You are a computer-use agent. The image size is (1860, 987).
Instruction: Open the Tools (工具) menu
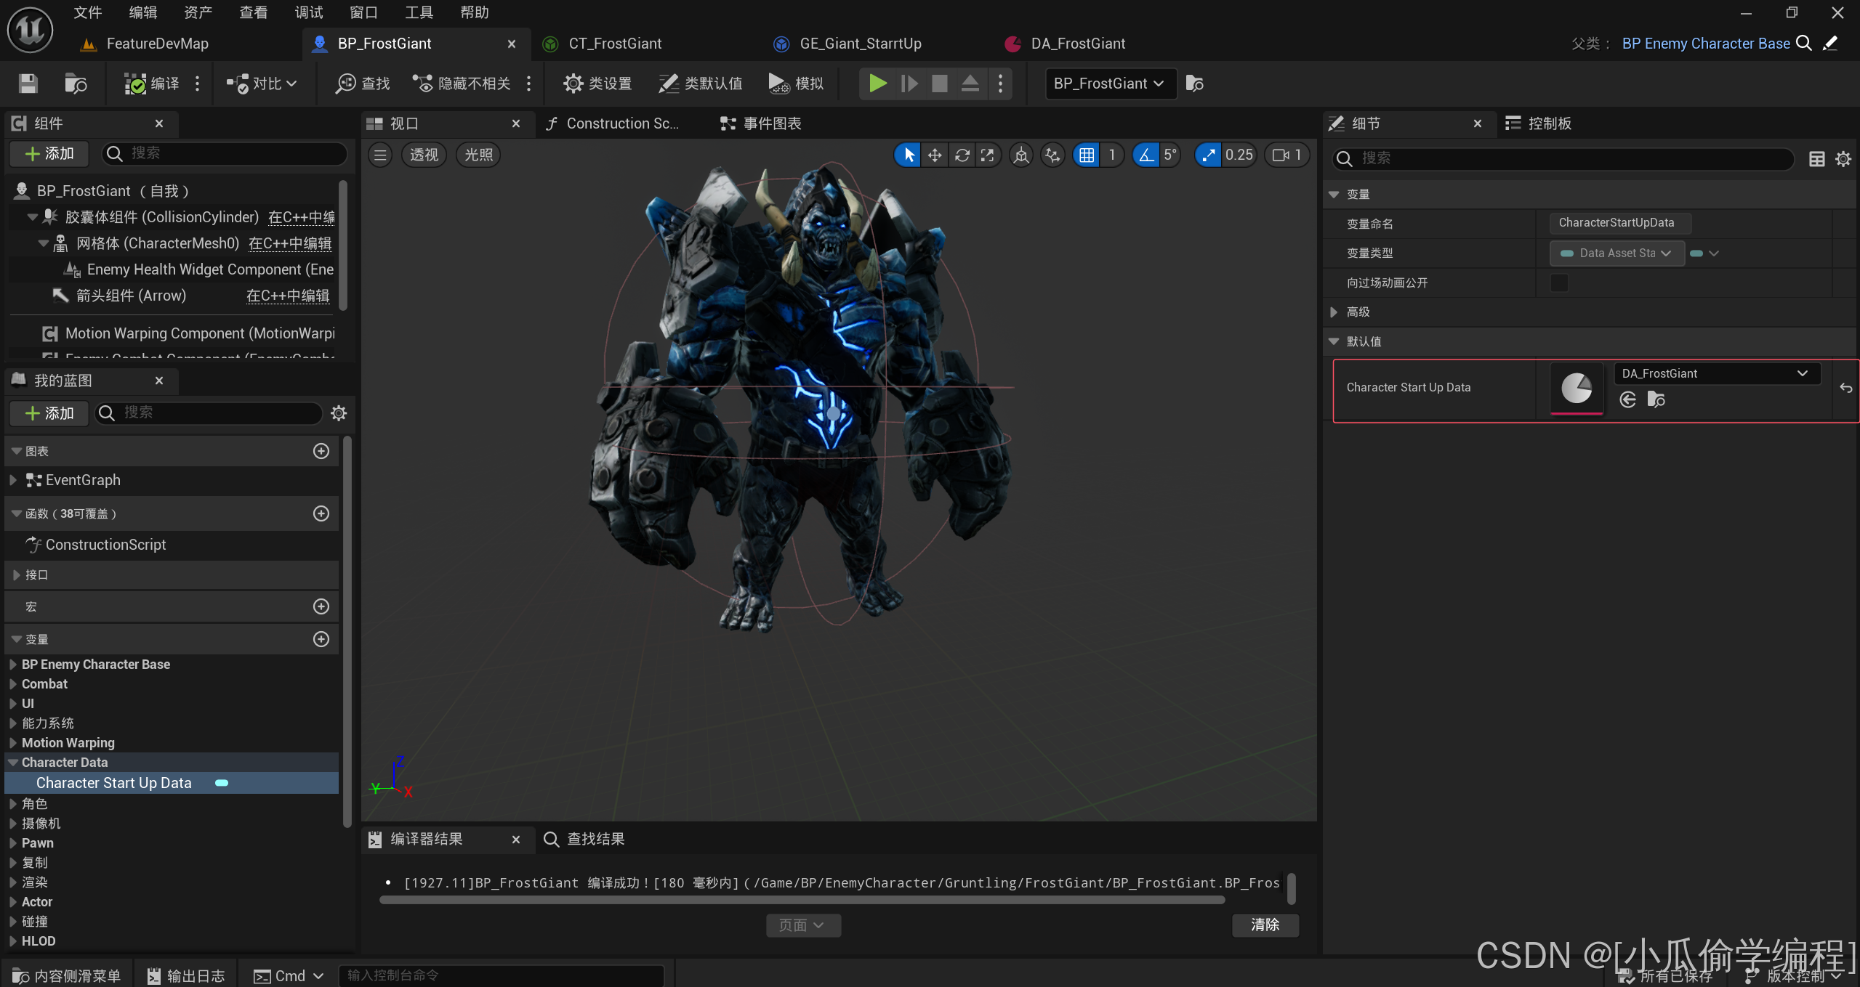coord(419,12)
